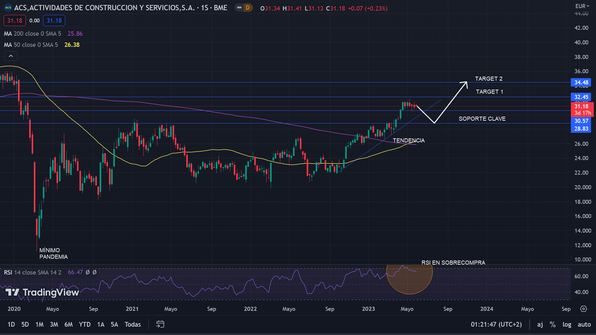Select the 1A time range
Screen dimensions: 596x335
101,324
